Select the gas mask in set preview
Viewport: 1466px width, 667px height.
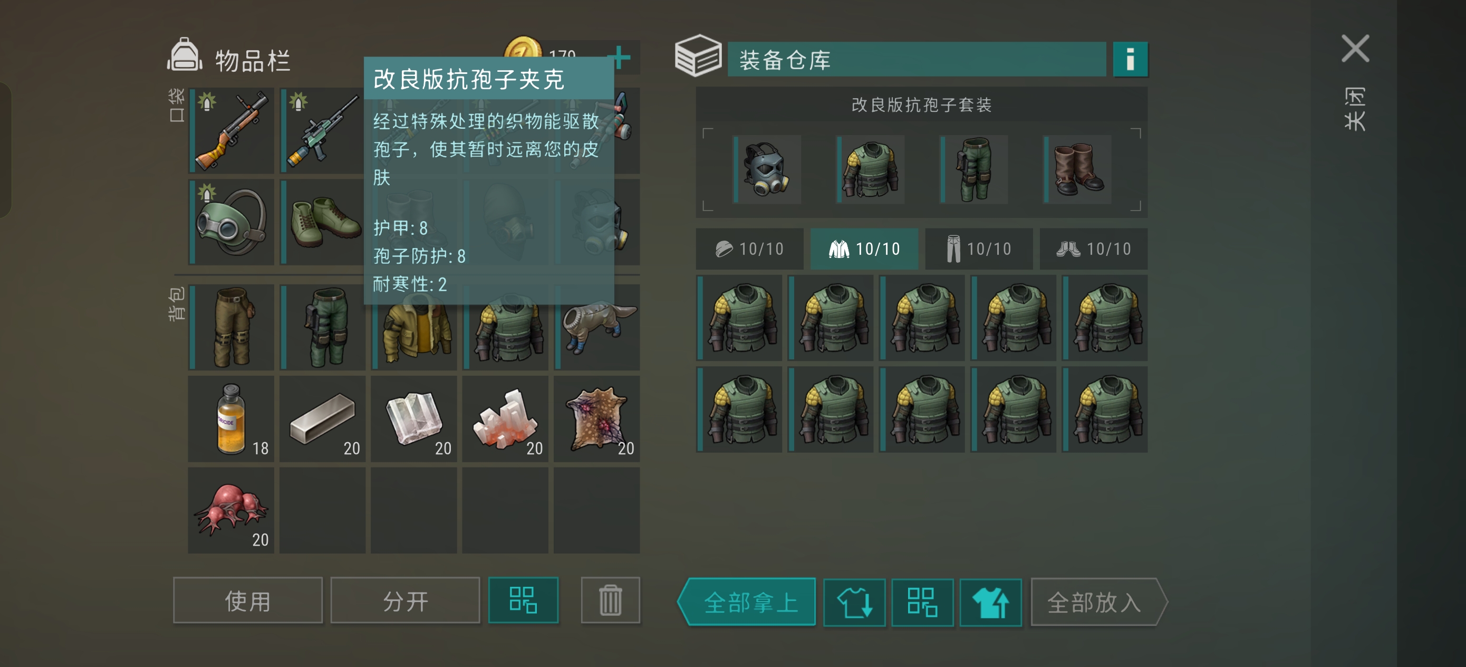click(x=767, y=169)
